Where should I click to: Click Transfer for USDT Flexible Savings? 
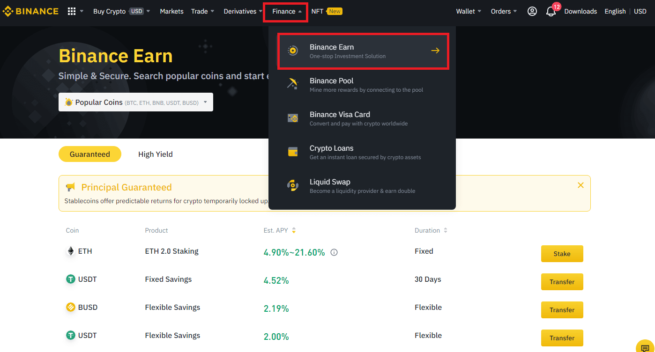562,338
